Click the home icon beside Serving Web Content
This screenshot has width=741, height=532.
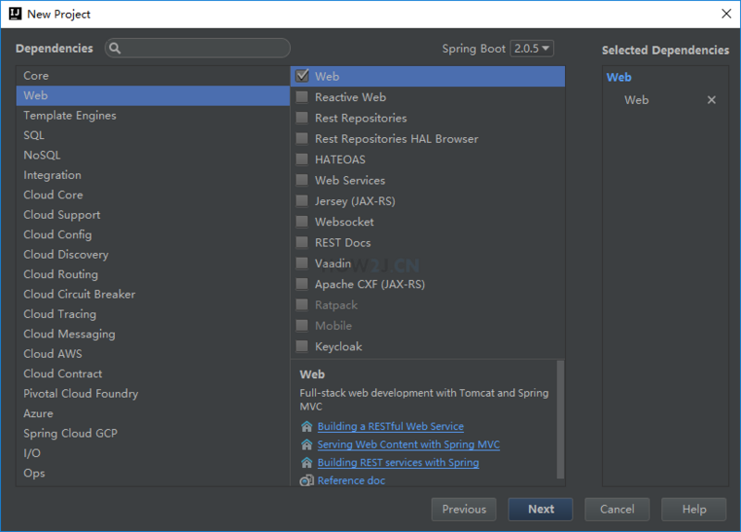click(x=307, y=445)
